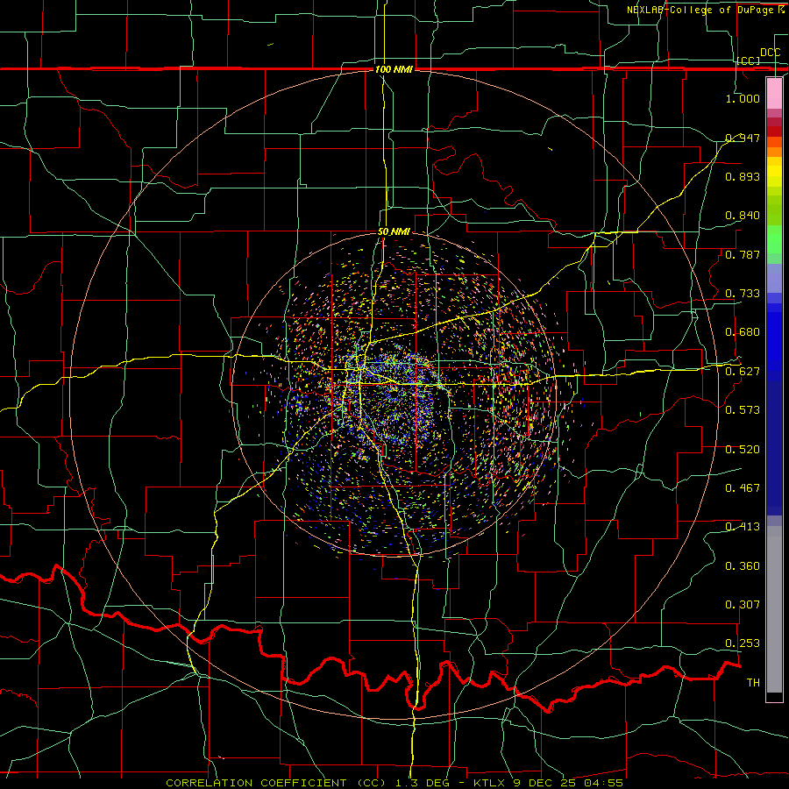
Task: Pick the pink swatch atop the color bar
Action: 774,93
